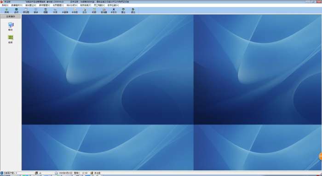
Task: Open the 统计分析 menu
Action: tap(72, 5)
